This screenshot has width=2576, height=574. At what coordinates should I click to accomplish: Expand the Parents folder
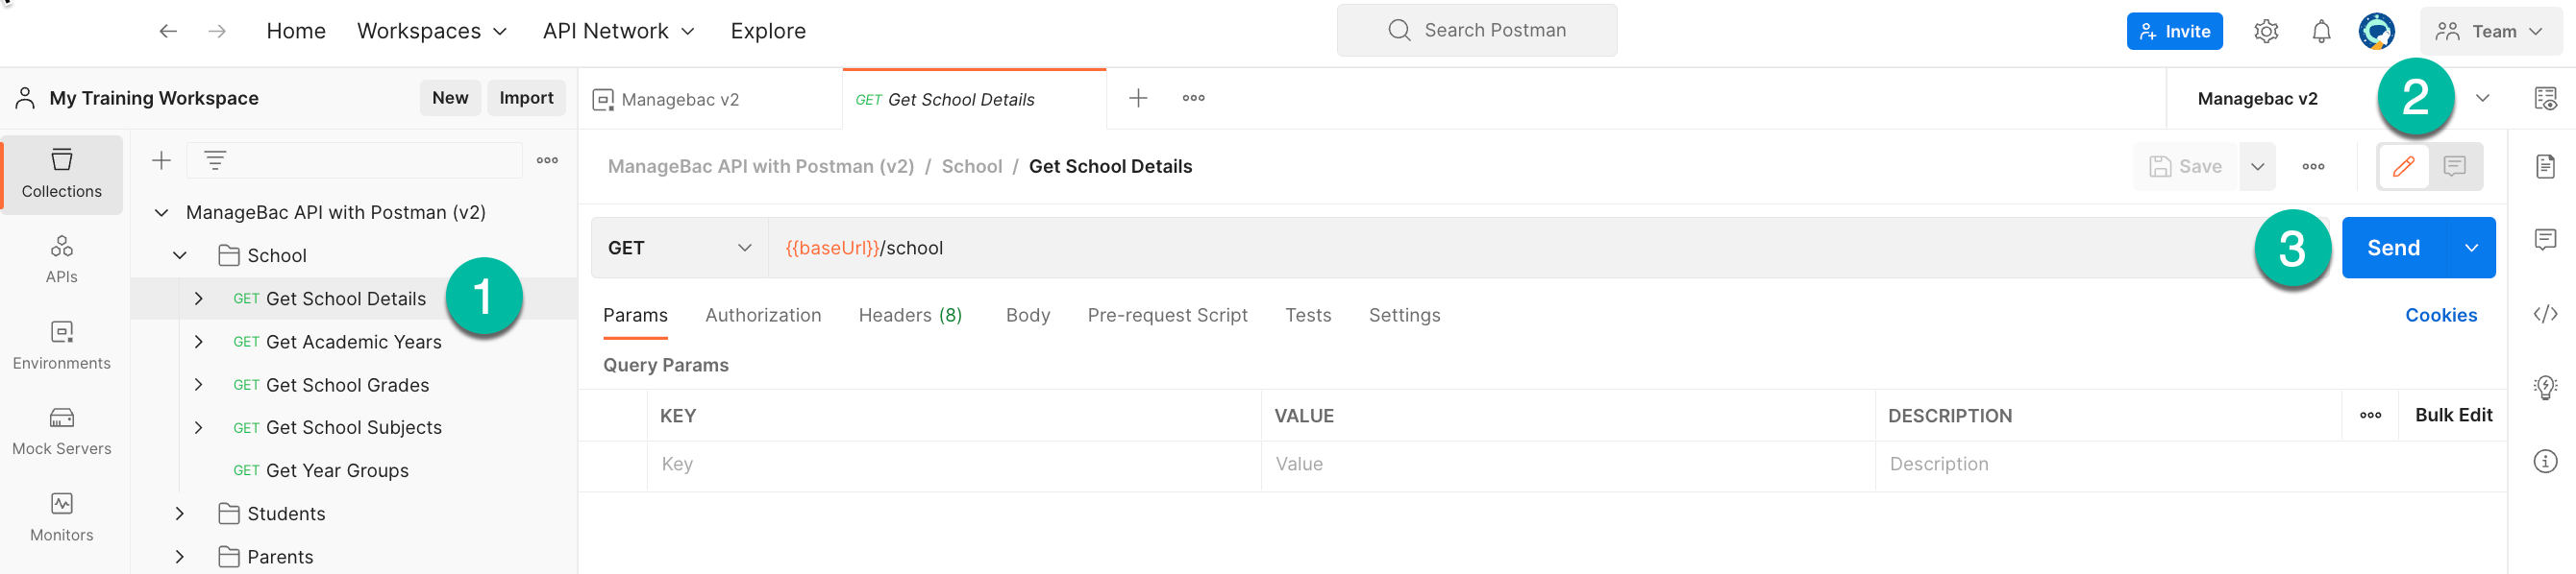coord(180,557)
